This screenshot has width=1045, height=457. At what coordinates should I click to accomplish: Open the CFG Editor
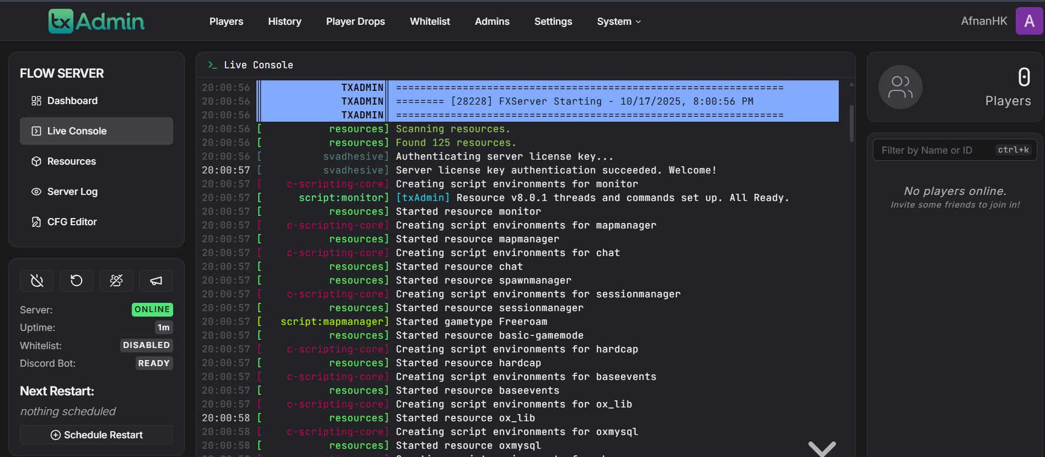point(72,222)
